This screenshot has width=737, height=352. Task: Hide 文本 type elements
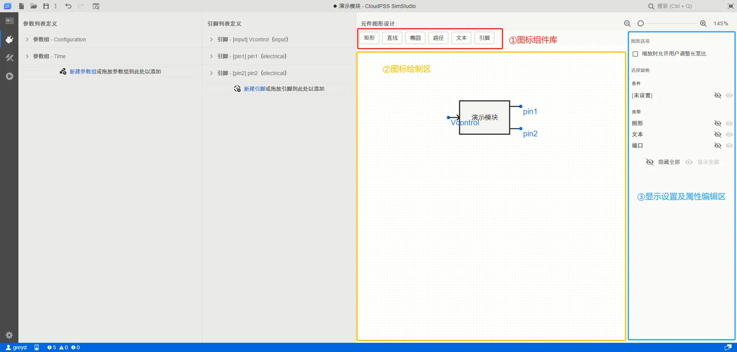[717, 134]
